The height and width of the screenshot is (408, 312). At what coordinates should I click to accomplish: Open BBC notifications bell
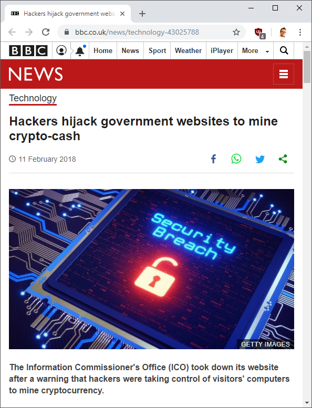point(80,50)
